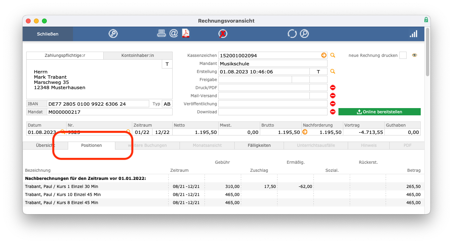
Task: Click the magnifier next to Erstellung date
Action: pyautogui.click(x=333, y=71)
